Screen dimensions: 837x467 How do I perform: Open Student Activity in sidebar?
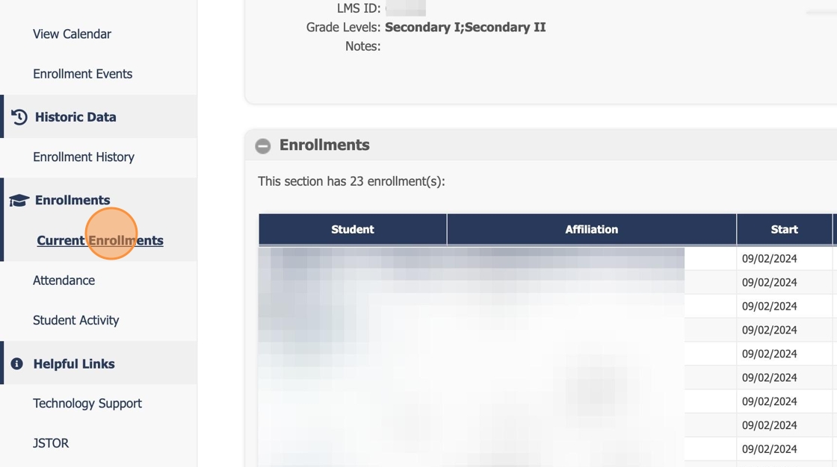[x=75, y=320]
